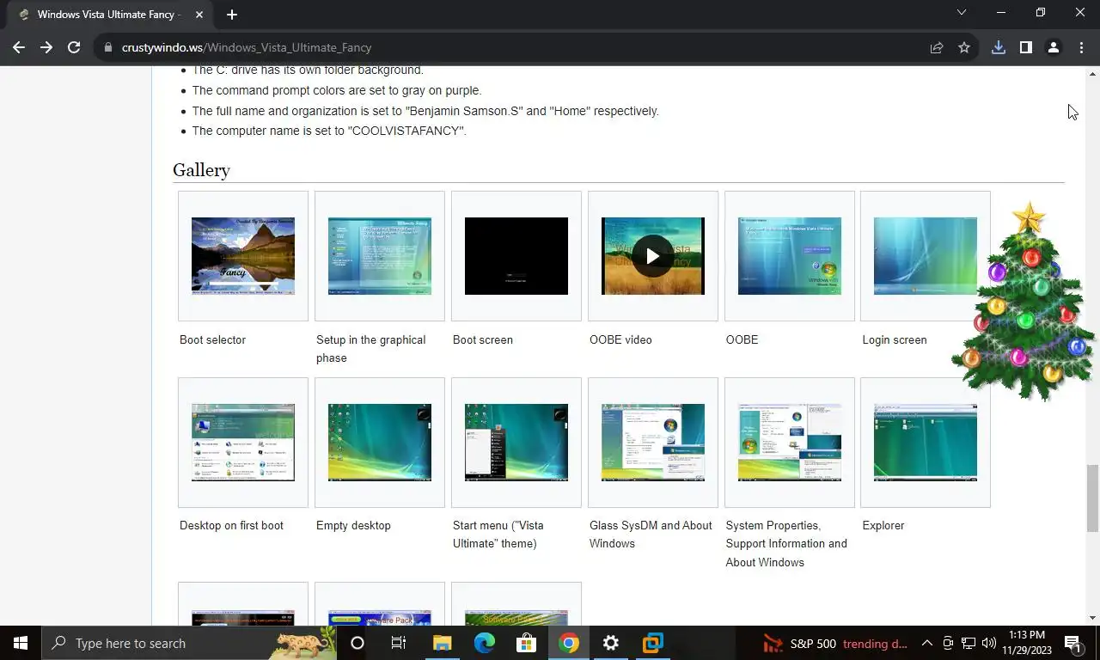Open the Boot screen thumbnail
This screenshot has width=1100, height=660.
click(516, 256)
